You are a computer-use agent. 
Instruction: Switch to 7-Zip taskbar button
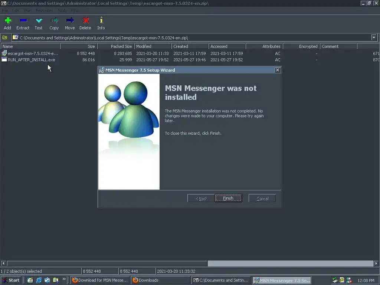pos(221,280)
